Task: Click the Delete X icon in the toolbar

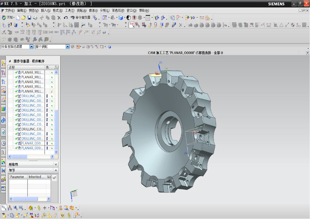Action: point(59,18)
